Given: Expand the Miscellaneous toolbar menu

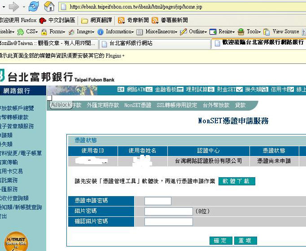Looking at the screenshot, I should click(157, 31).
